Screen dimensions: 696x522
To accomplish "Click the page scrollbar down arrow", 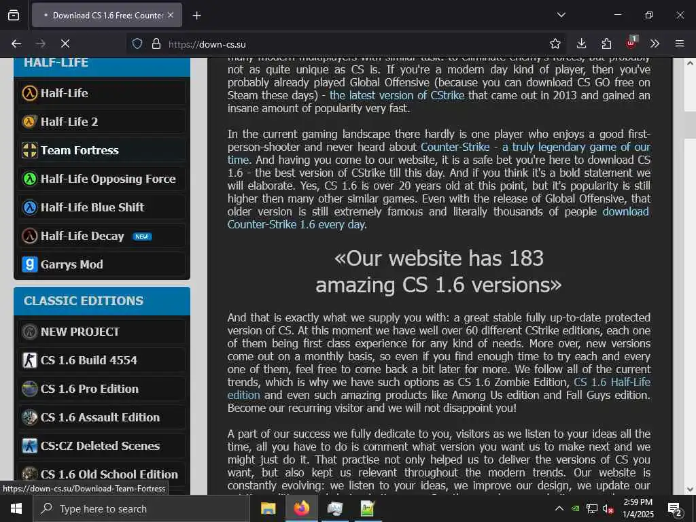I will pos(690,489).
